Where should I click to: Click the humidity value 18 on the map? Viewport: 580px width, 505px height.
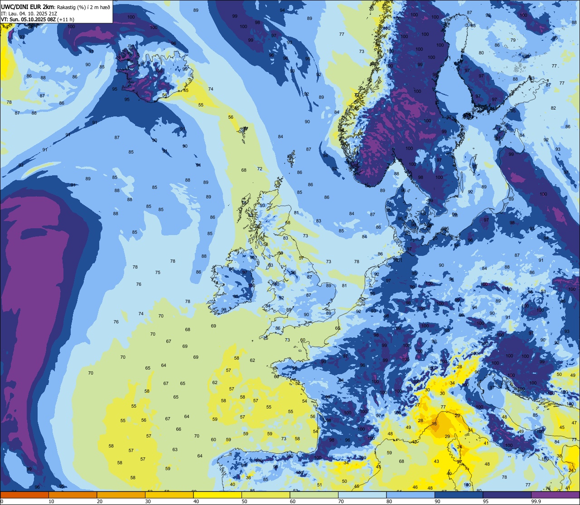pos(434,424)
